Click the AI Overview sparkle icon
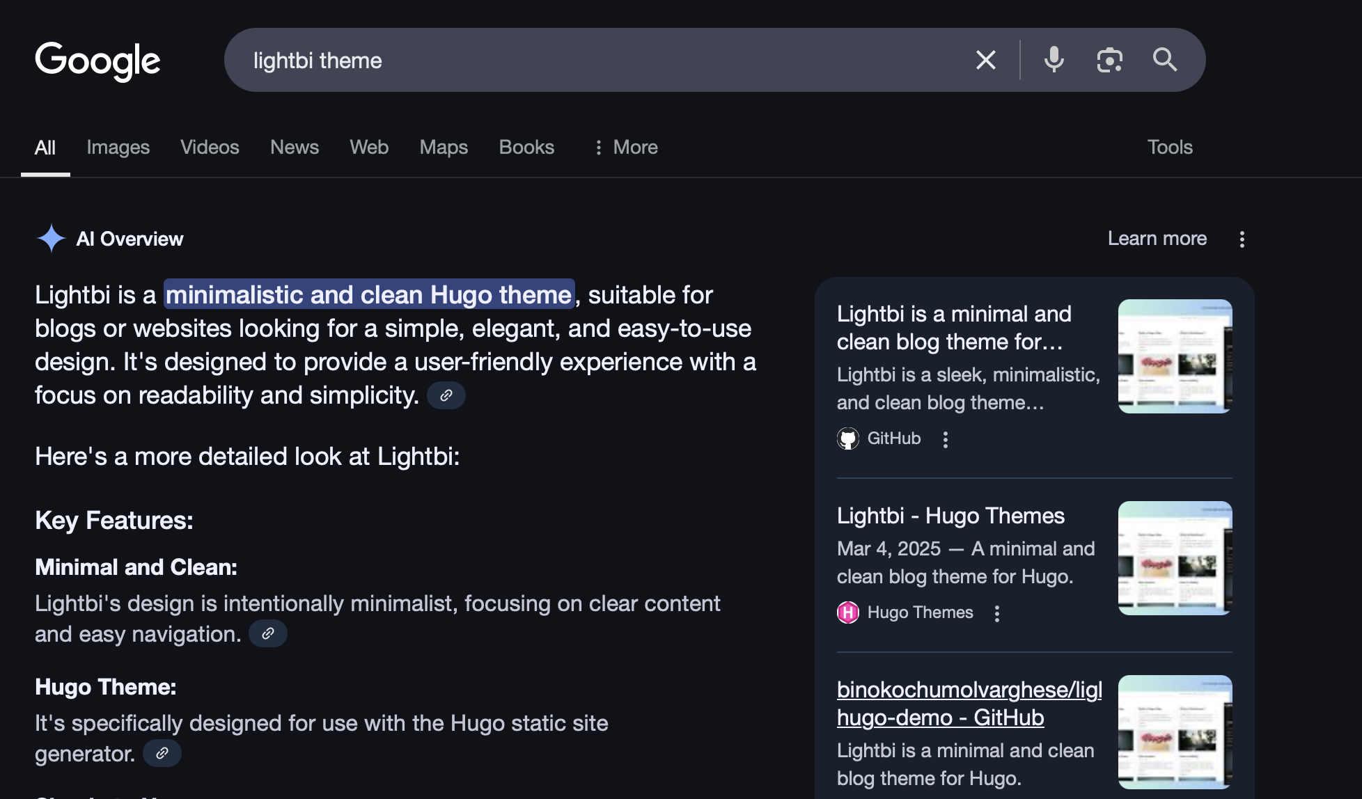This screenshot has height=799, width=1362. tap(51, 239)
